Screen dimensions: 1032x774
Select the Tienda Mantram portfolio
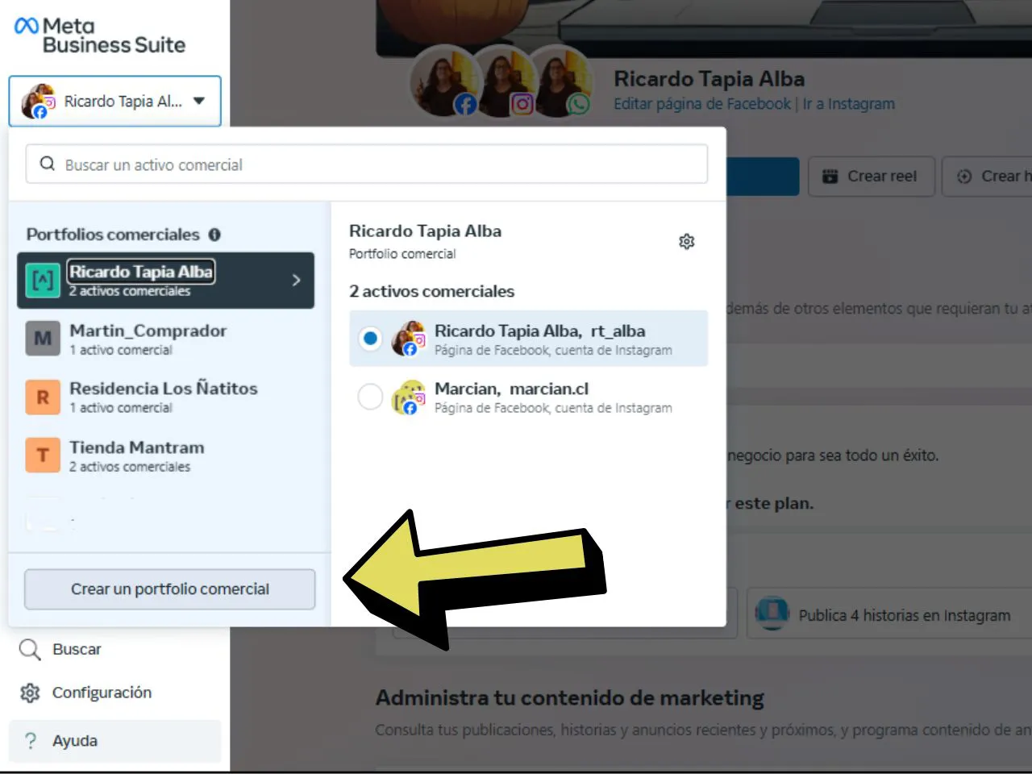pyautogui.click(x=165, y=456)
